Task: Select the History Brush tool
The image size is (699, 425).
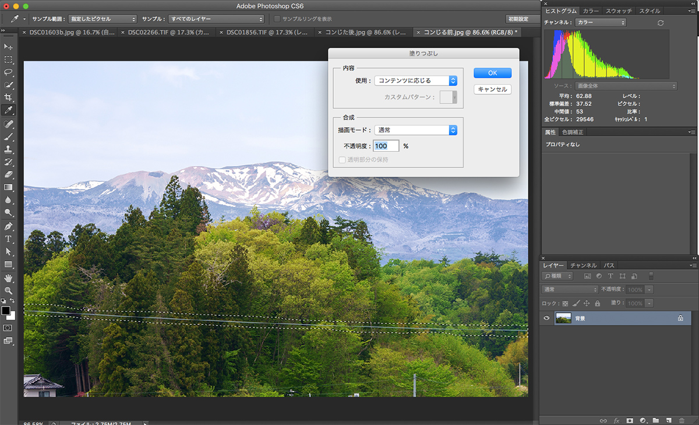Action: (x=8, y=162)
